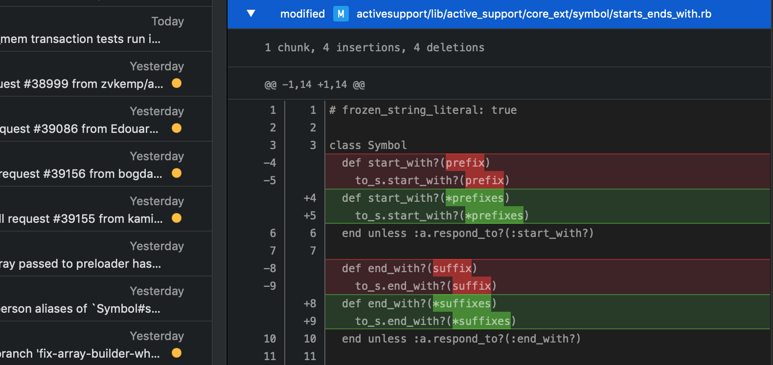Click orange dot on pull request #38999 commit
The width and height of the screenshot is (773, 365).
177,84
